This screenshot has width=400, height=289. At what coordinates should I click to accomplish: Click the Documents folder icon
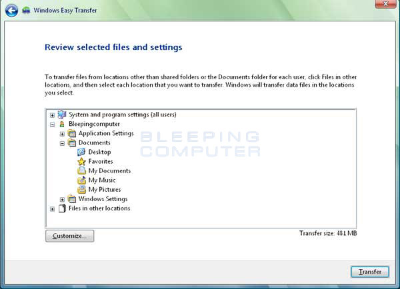(72, 143)
